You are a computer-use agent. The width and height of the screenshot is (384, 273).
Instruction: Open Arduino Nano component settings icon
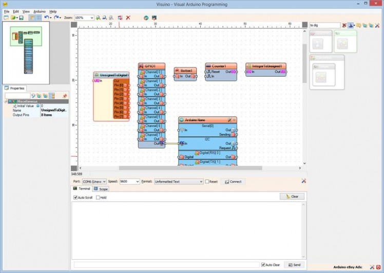(229, 120)
